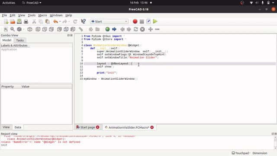This screenshot has width=277, height=156.
Task: Zoom in with plus icon
Action: pyautogui.click(x=151, y=29)
